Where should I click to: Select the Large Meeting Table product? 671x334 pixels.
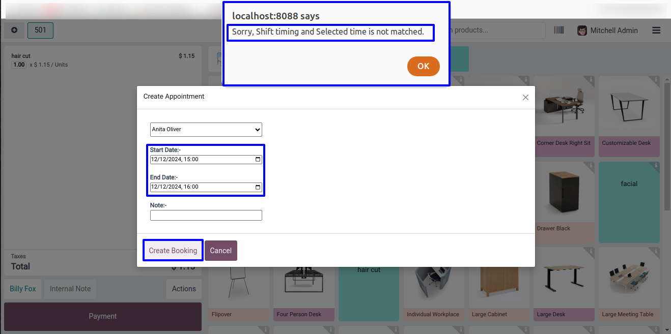coord(629,285)
